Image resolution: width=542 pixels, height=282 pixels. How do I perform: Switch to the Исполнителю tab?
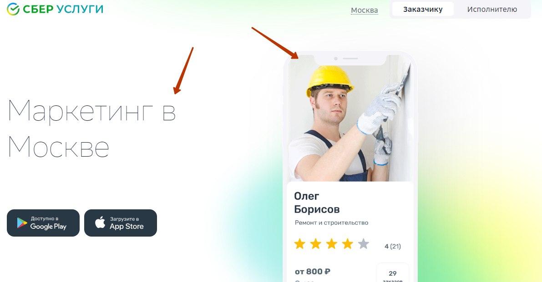tap(492, 9)
